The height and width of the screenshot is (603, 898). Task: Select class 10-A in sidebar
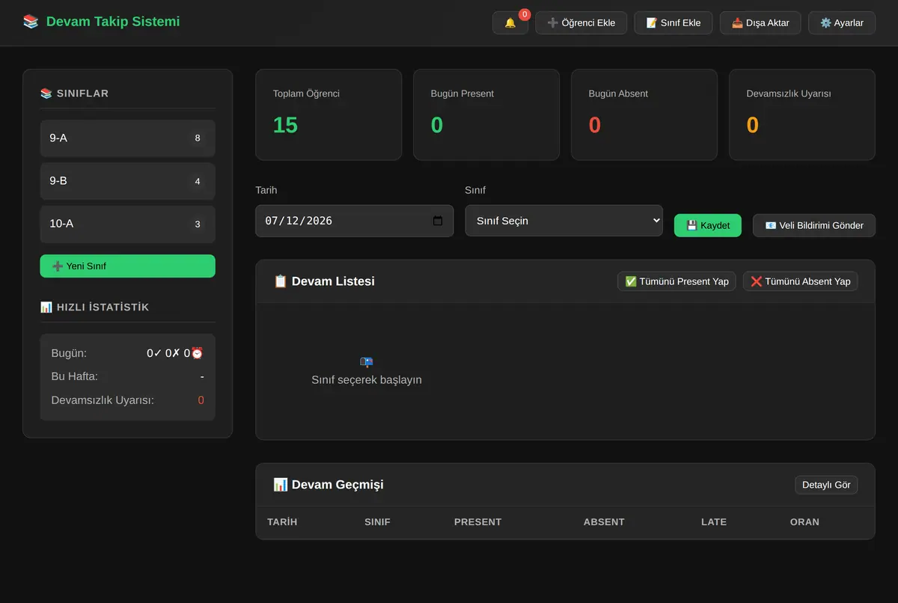click(x=127, y=224)
